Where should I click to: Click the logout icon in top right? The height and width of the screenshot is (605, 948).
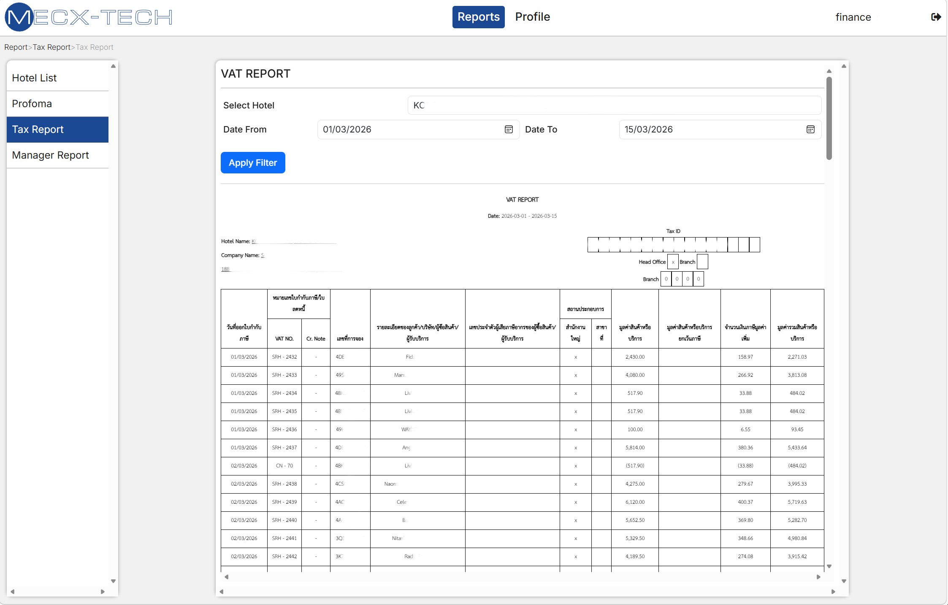pos(936,17)
